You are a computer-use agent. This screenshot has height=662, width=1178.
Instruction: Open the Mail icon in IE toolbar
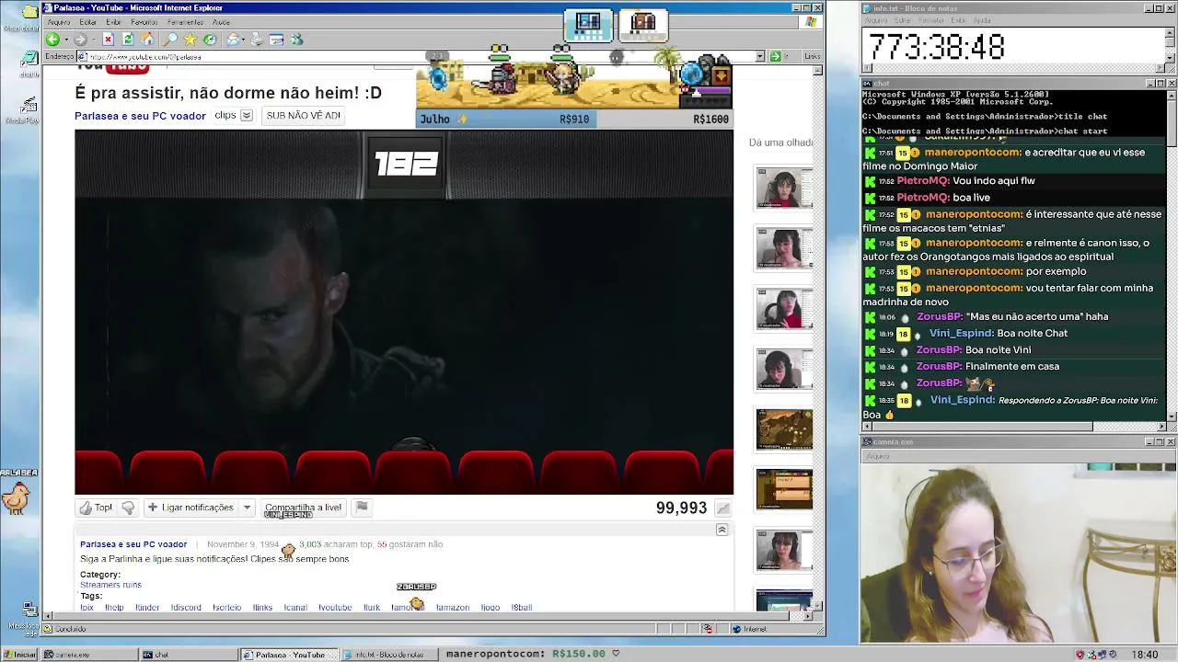tap(234, 40)
